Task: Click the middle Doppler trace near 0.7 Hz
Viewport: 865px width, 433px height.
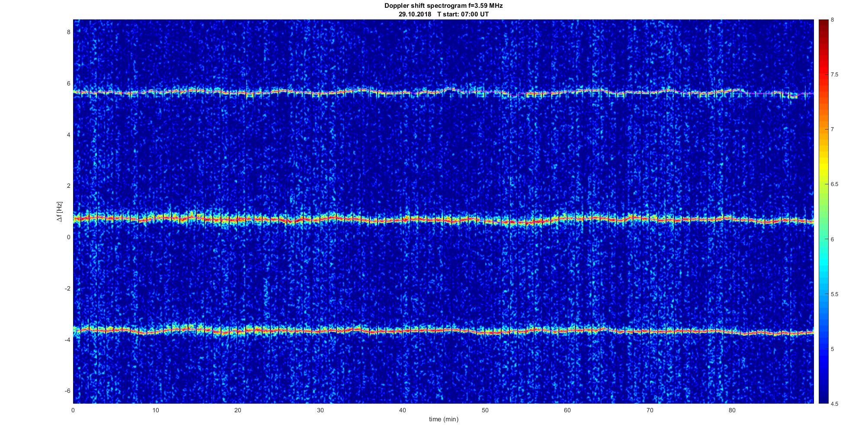Action: click(443, 220)
